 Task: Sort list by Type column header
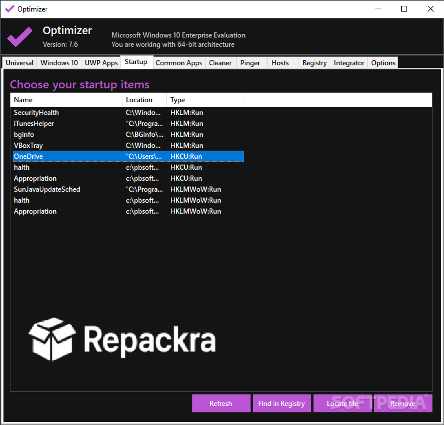tap(206, 100)
